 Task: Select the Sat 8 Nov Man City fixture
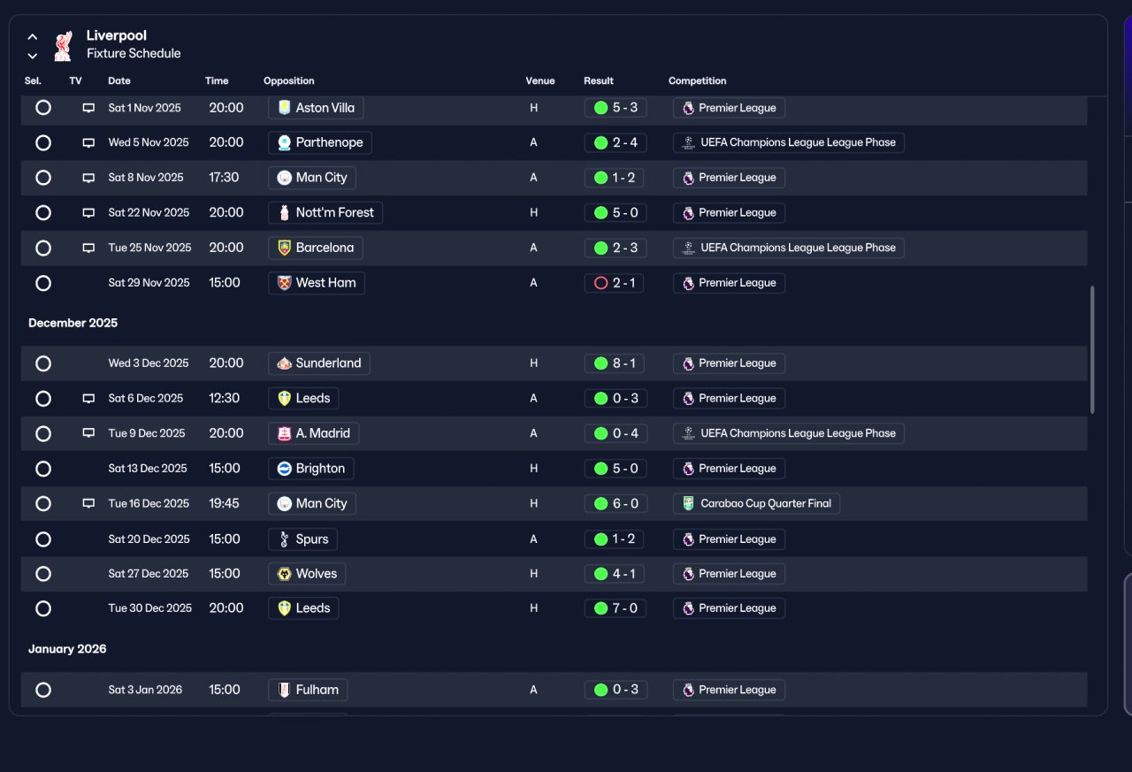point(43,178)
